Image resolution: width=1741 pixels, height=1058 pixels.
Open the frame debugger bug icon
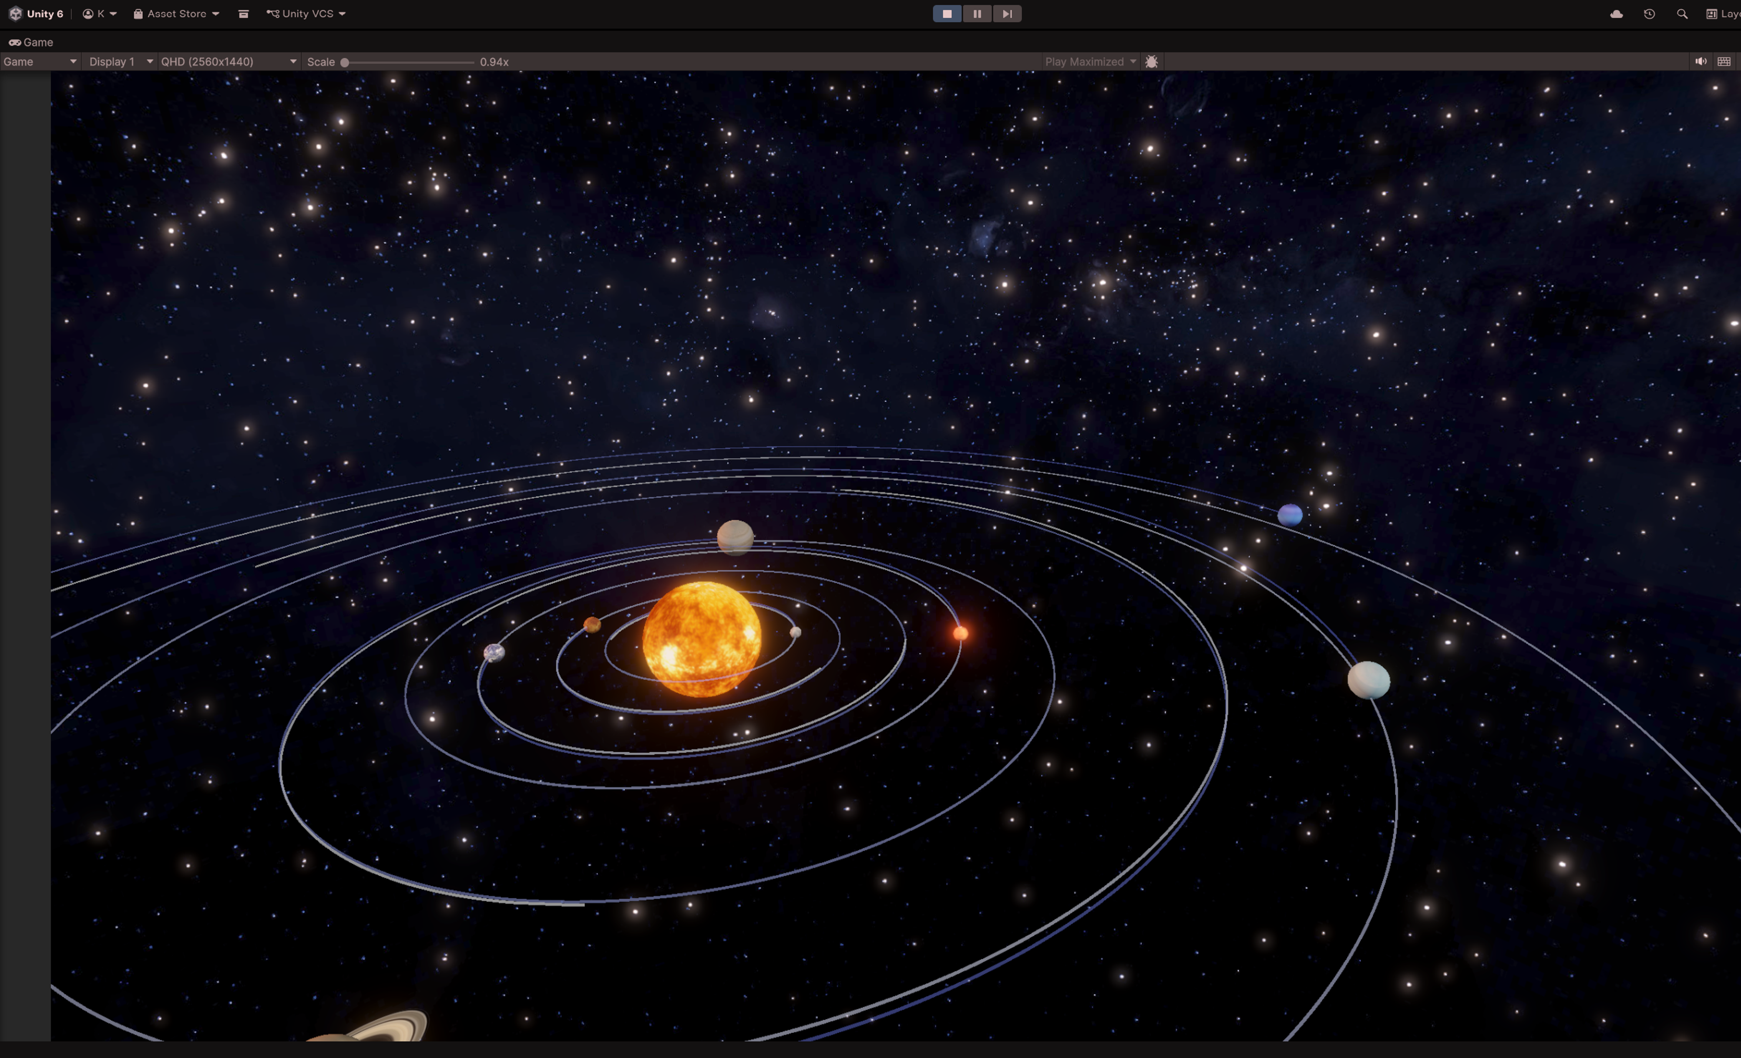pyautogui.click(x=1151, y=61)
